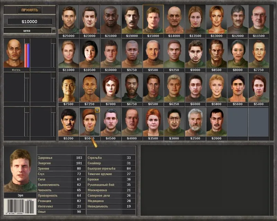Pick the $15000 highlighted mercenary portrait

[x=153, y=19]
